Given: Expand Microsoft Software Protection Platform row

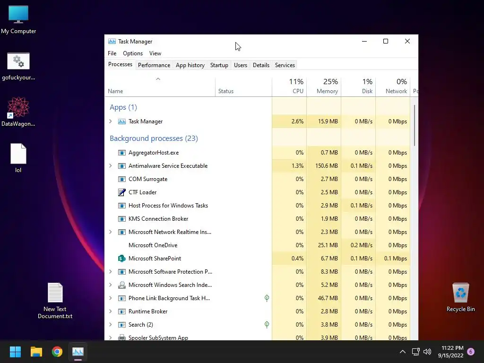Looking at the screenshot, I should [x=111, y=272].
